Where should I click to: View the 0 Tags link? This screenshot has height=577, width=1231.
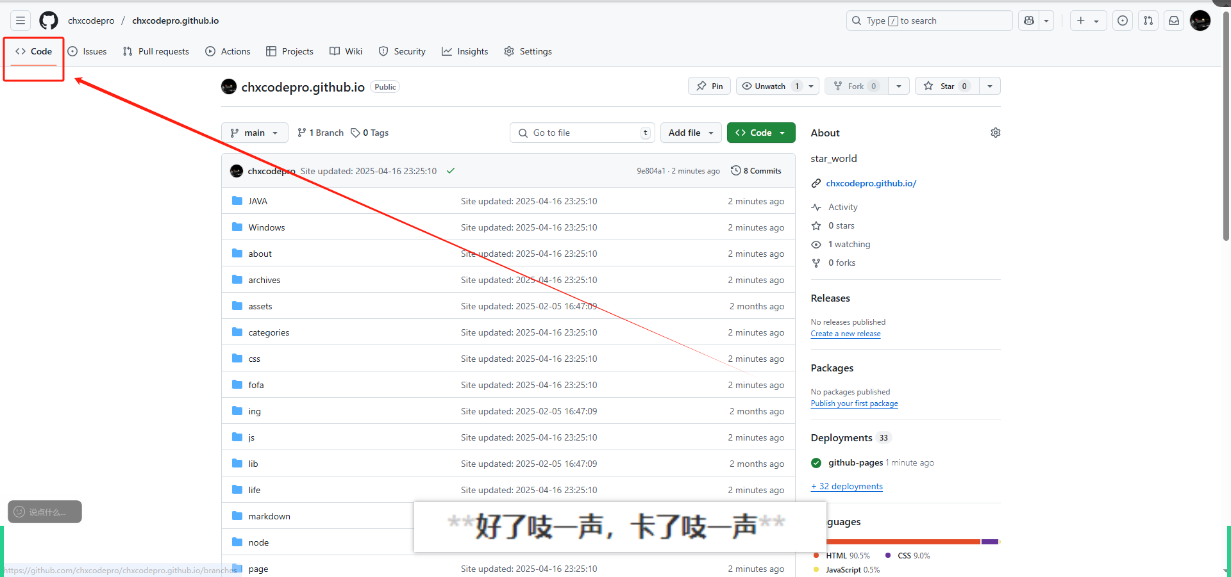[370, 133]
